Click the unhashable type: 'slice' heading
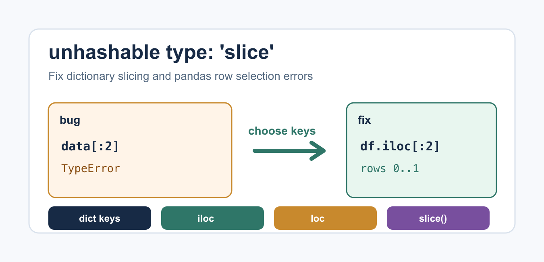 161,53
